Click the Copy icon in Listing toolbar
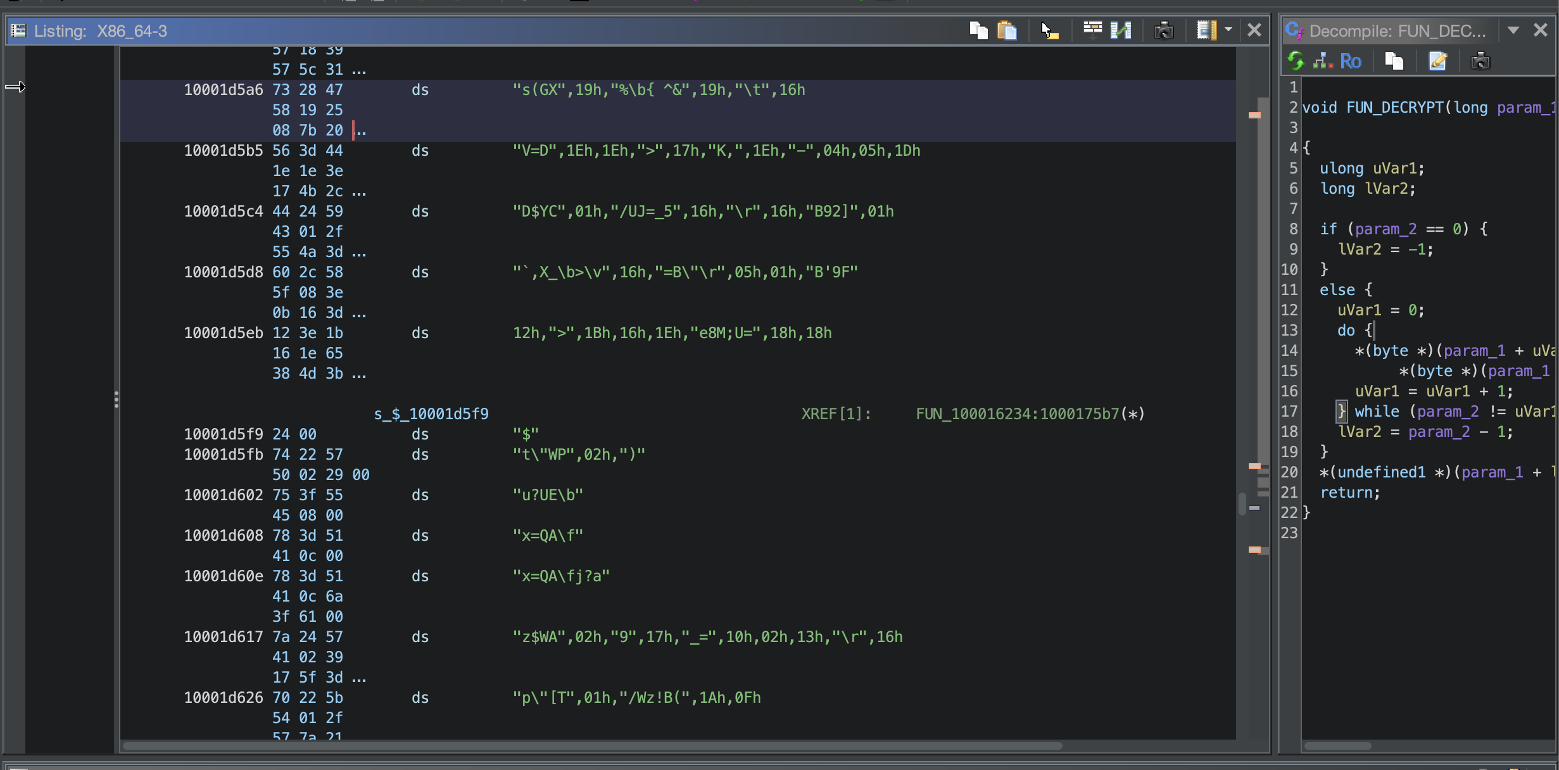 coord(978,30)
